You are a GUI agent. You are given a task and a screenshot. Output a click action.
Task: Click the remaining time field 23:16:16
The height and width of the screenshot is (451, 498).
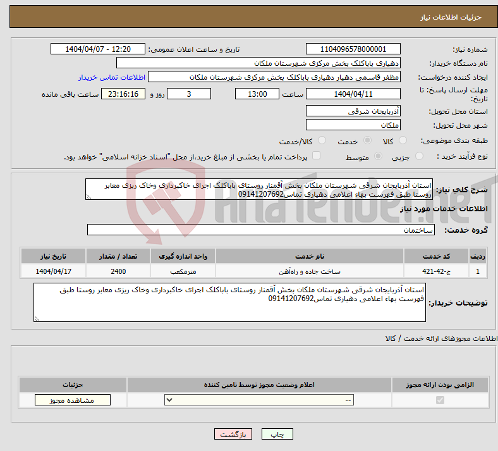click(x=123, y=94)
